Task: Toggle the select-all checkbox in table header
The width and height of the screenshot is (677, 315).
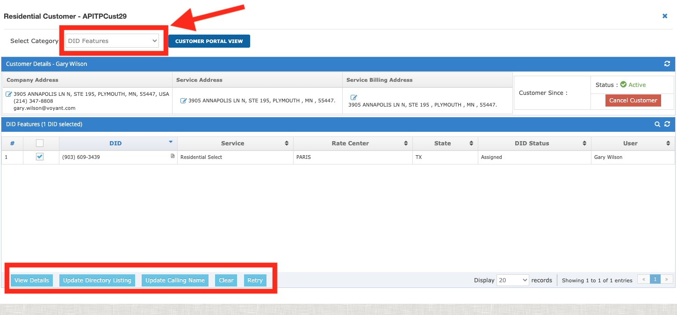Action: click(x=40, y=143)
